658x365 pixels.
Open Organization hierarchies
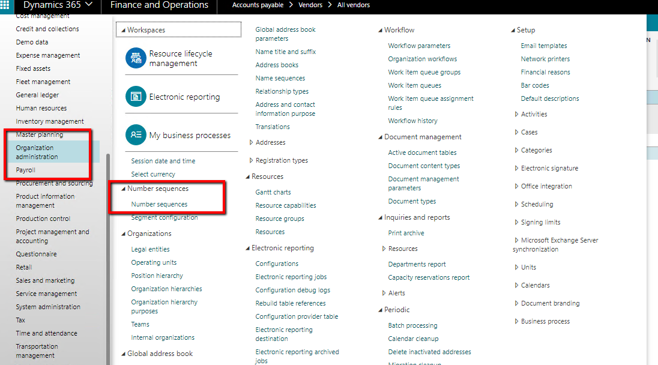[166, 289]
